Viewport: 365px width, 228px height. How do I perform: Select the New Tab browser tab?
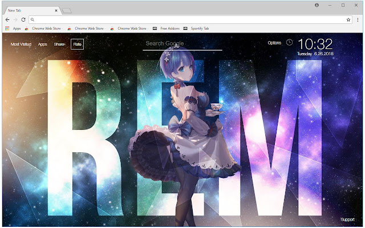coord(32,10)
